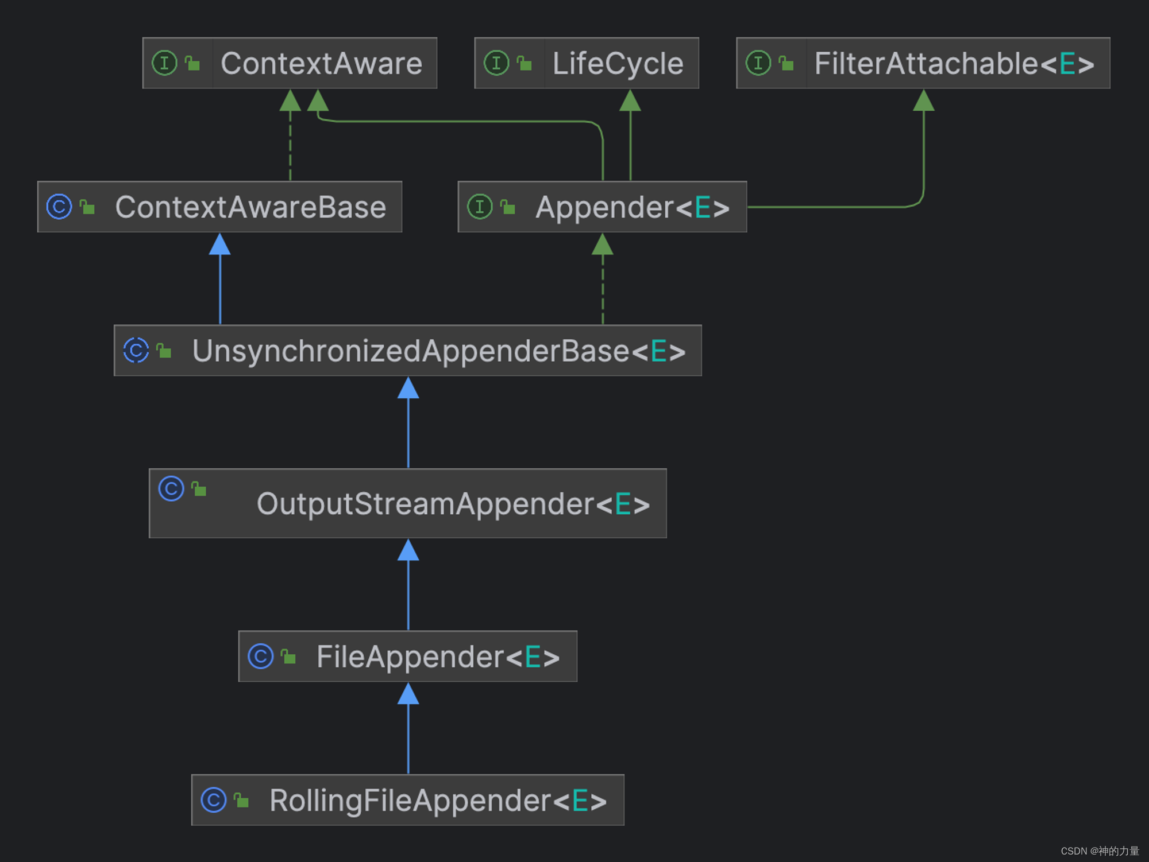Click the RollingFileAppender class icon

click(214, 800)
